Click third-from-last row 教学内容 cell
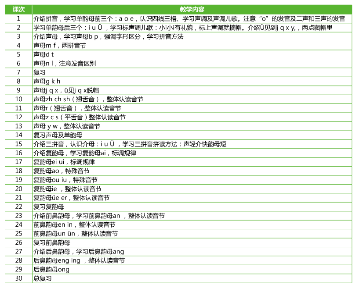This screenshot has width=356, height=285. point(192,260)
